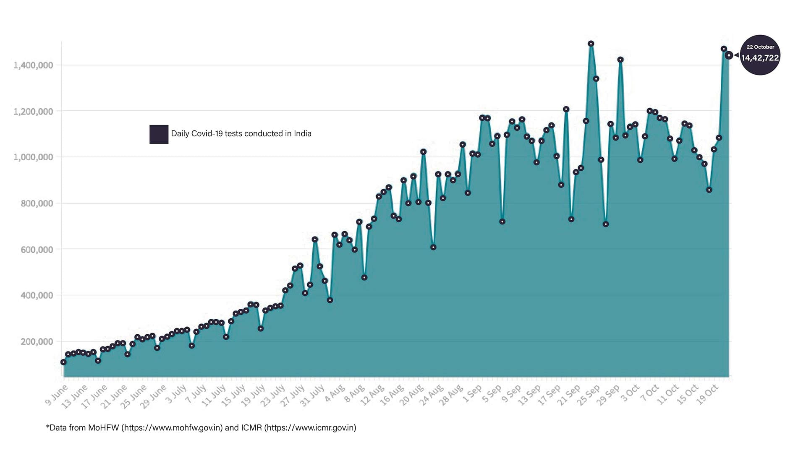Click the first data point on the left of the chart

tap(63, 362)
